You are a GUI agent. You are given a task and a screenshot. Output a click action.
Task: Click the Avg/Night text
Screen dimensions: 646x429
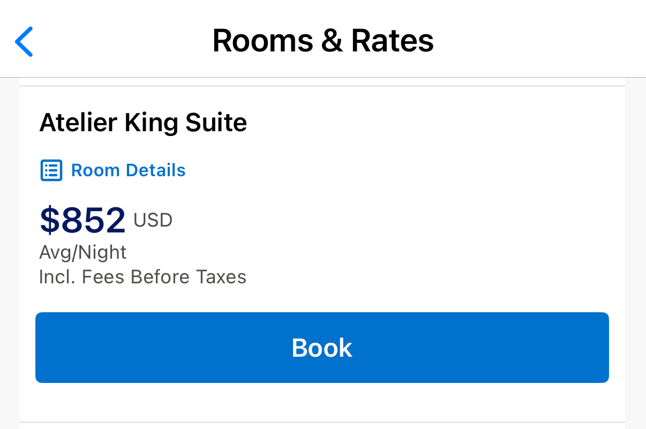click(x=83, y=252)
